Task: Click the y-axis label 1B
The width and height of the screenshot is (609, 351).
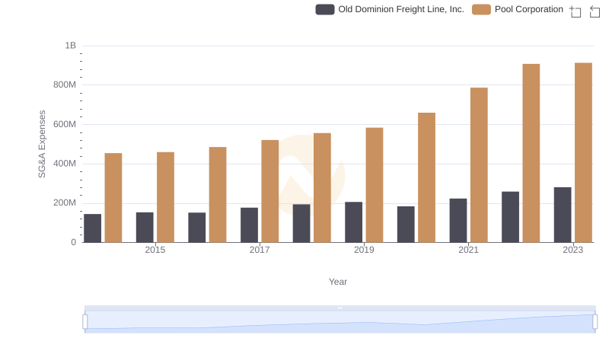Action: click(70, 46)
